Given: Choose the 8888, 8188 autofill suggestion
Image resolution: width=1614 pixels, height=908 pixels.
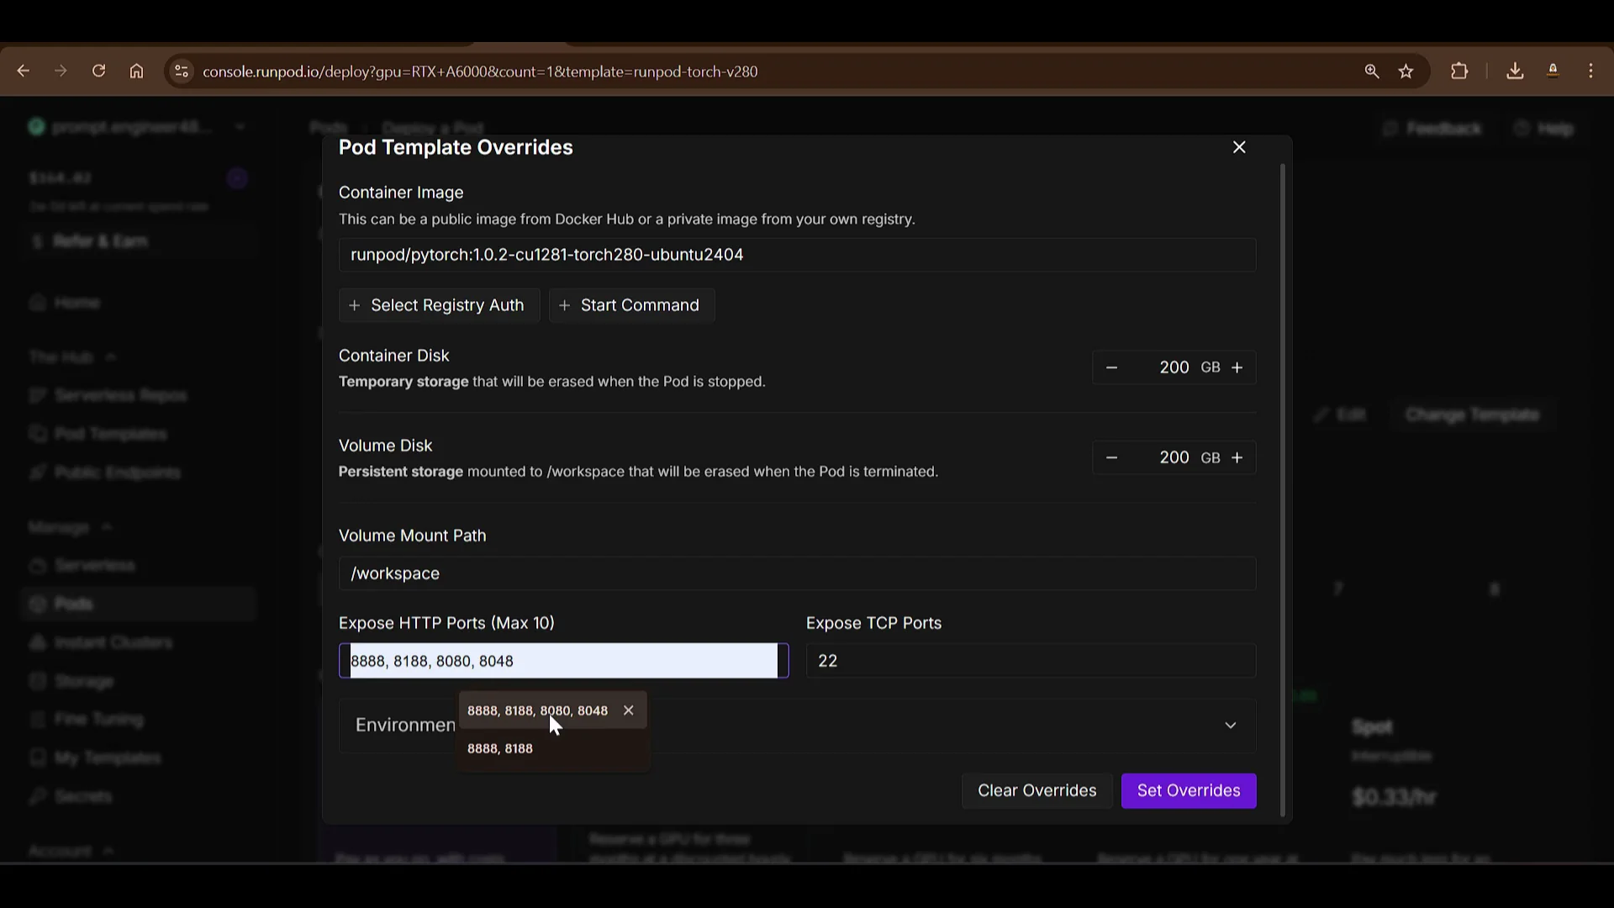Looking at the screenshot, I should [500, 748].
